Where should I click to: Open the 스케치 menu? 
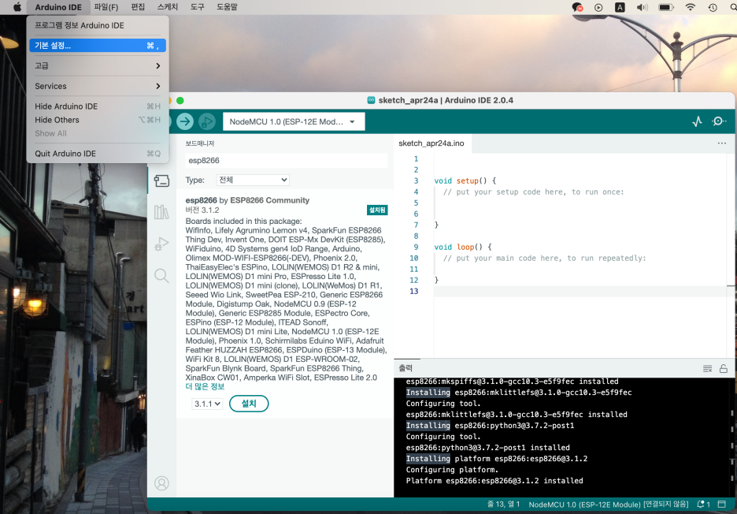[168, 7]
